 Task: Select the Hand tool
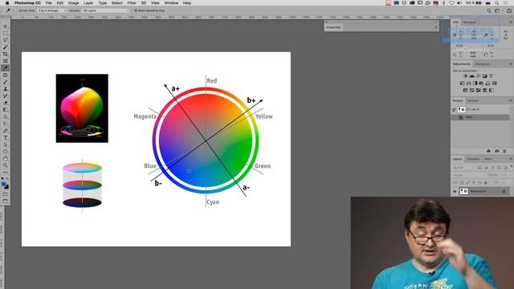pos(6,159)
